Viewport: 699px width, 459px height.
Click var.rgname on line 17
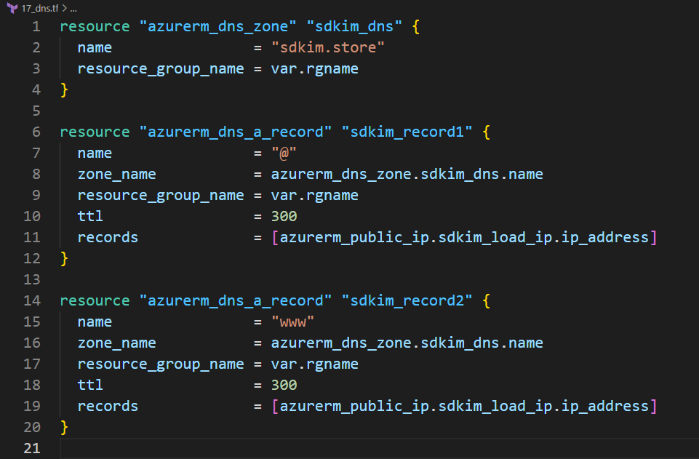tap(315, 364)
